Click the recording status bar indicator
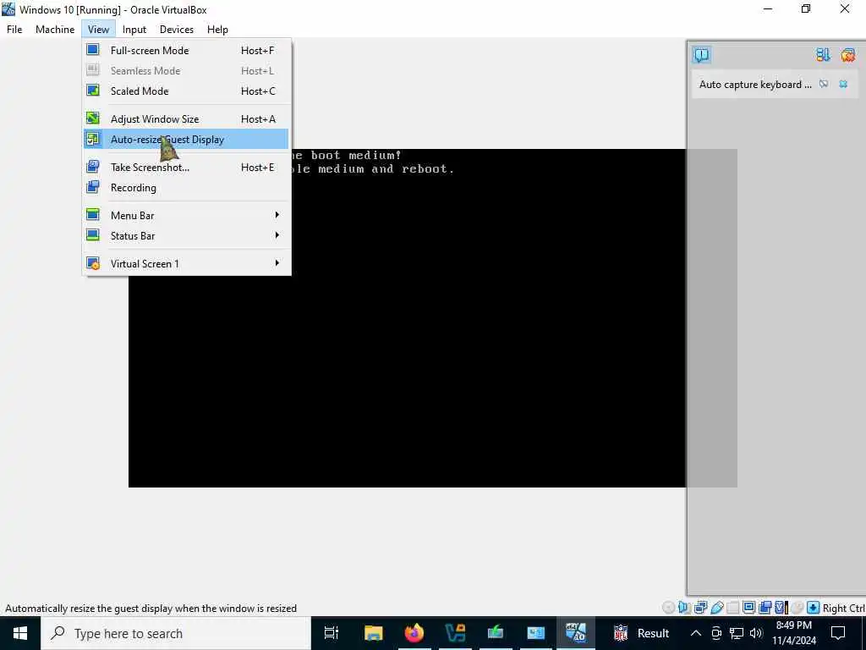This screenshot has width=866, height=650. pos(765,608)
